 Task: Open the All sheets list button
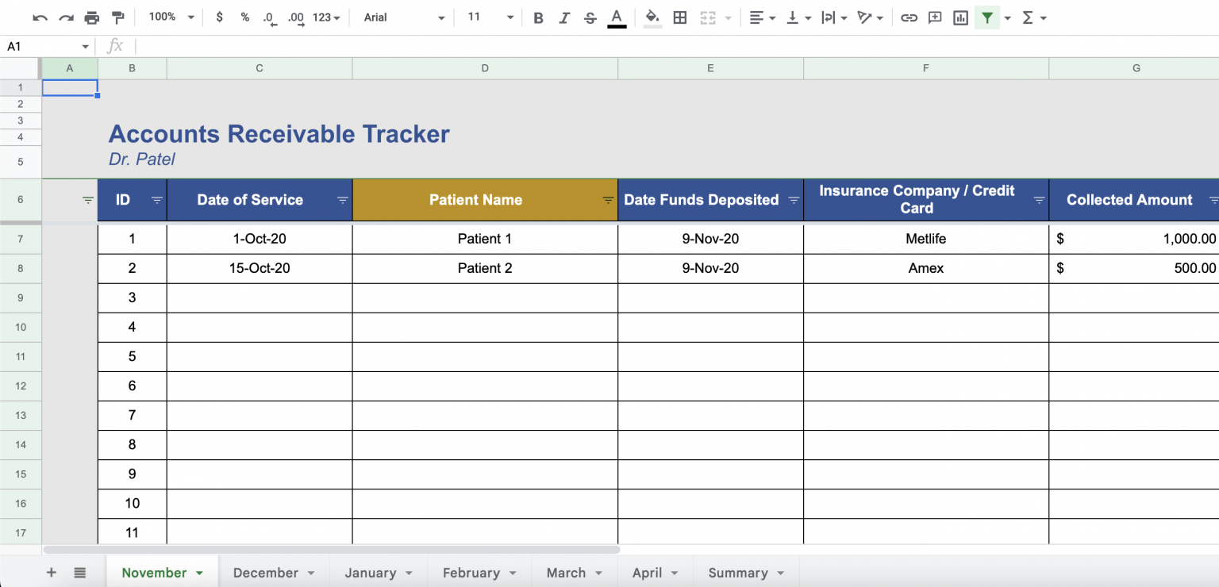coord(79,571)
